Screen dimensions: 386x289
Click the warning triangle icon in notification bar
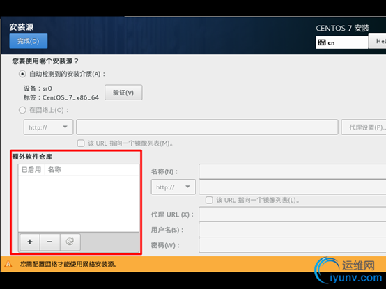[x=8, y=264]
